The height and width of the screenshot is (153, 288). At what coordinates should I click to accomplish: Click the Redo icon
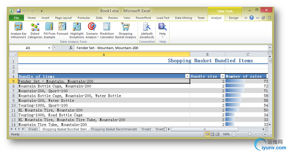point(33,11)
